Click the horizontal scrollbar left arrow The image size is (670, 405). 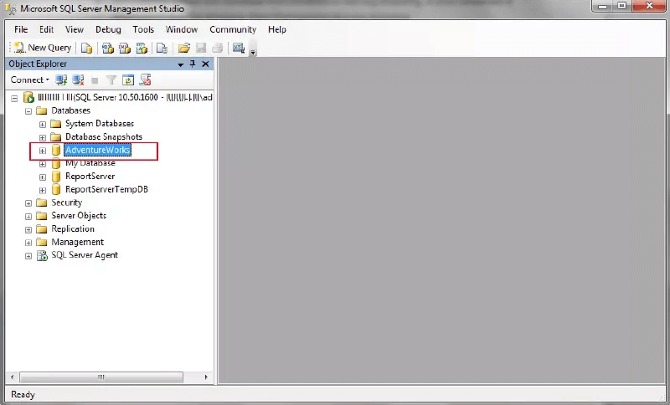tap(13, 377)
